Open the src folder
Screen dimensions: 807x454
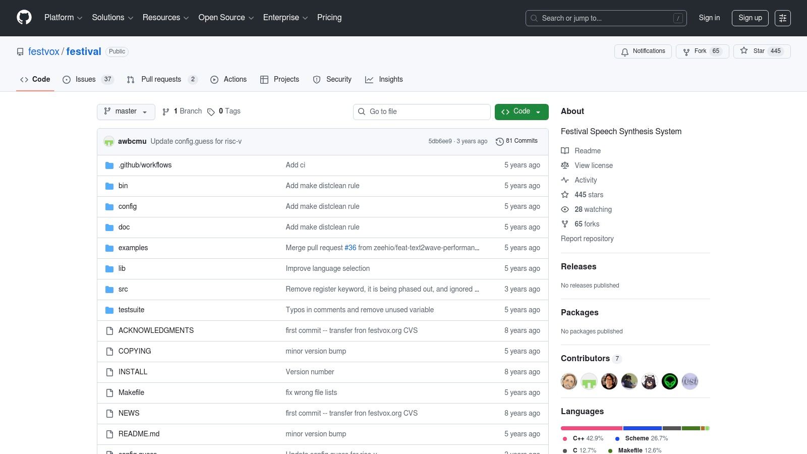(x=123, y=289)
